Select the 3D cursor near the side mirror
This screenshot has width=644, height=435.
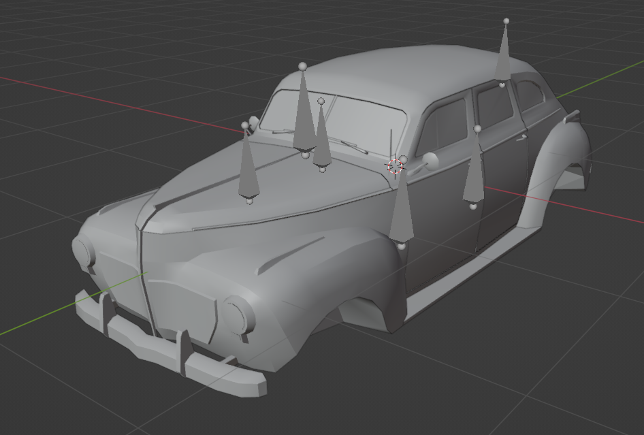click(x=395, y=166)
